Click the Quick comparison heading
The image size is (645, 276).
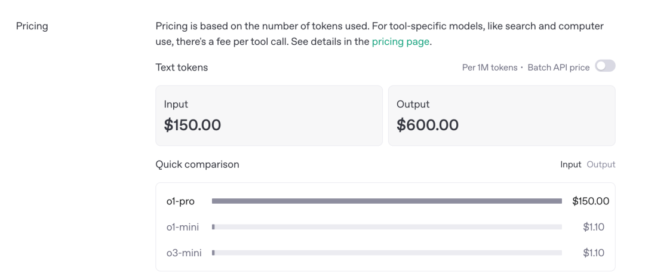click(197, 164)
